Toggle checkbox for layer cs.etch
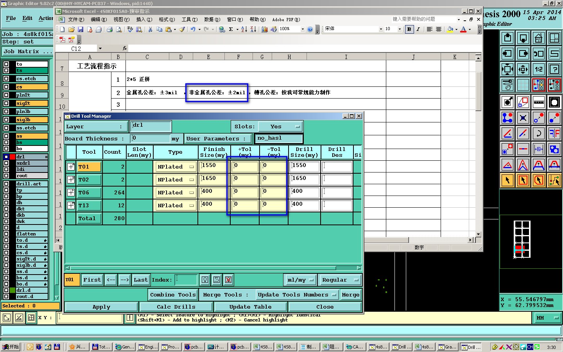The width and height of the screenshot is (563, 352). 6,79
